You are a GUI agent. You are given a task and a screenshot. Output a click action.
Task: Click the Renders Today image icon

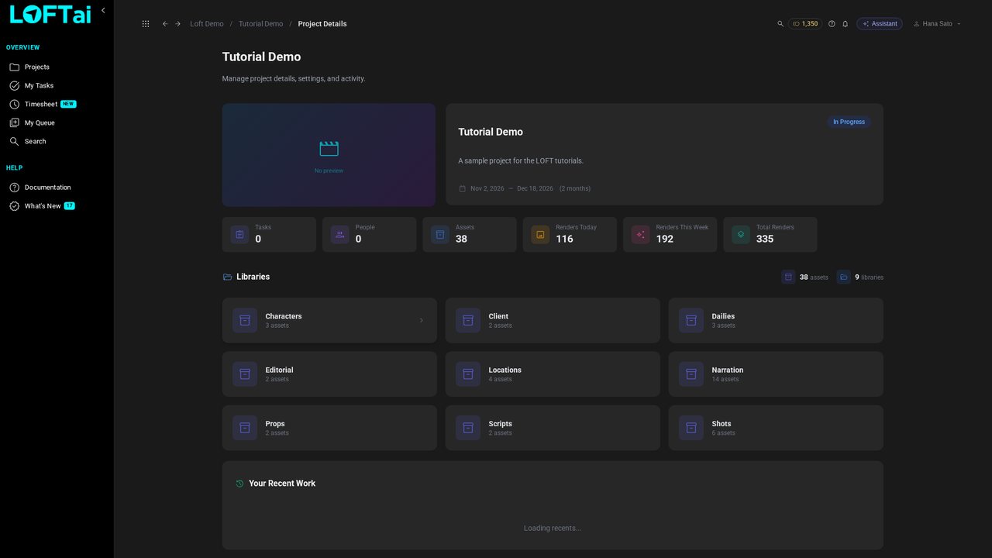click(540, 234)
